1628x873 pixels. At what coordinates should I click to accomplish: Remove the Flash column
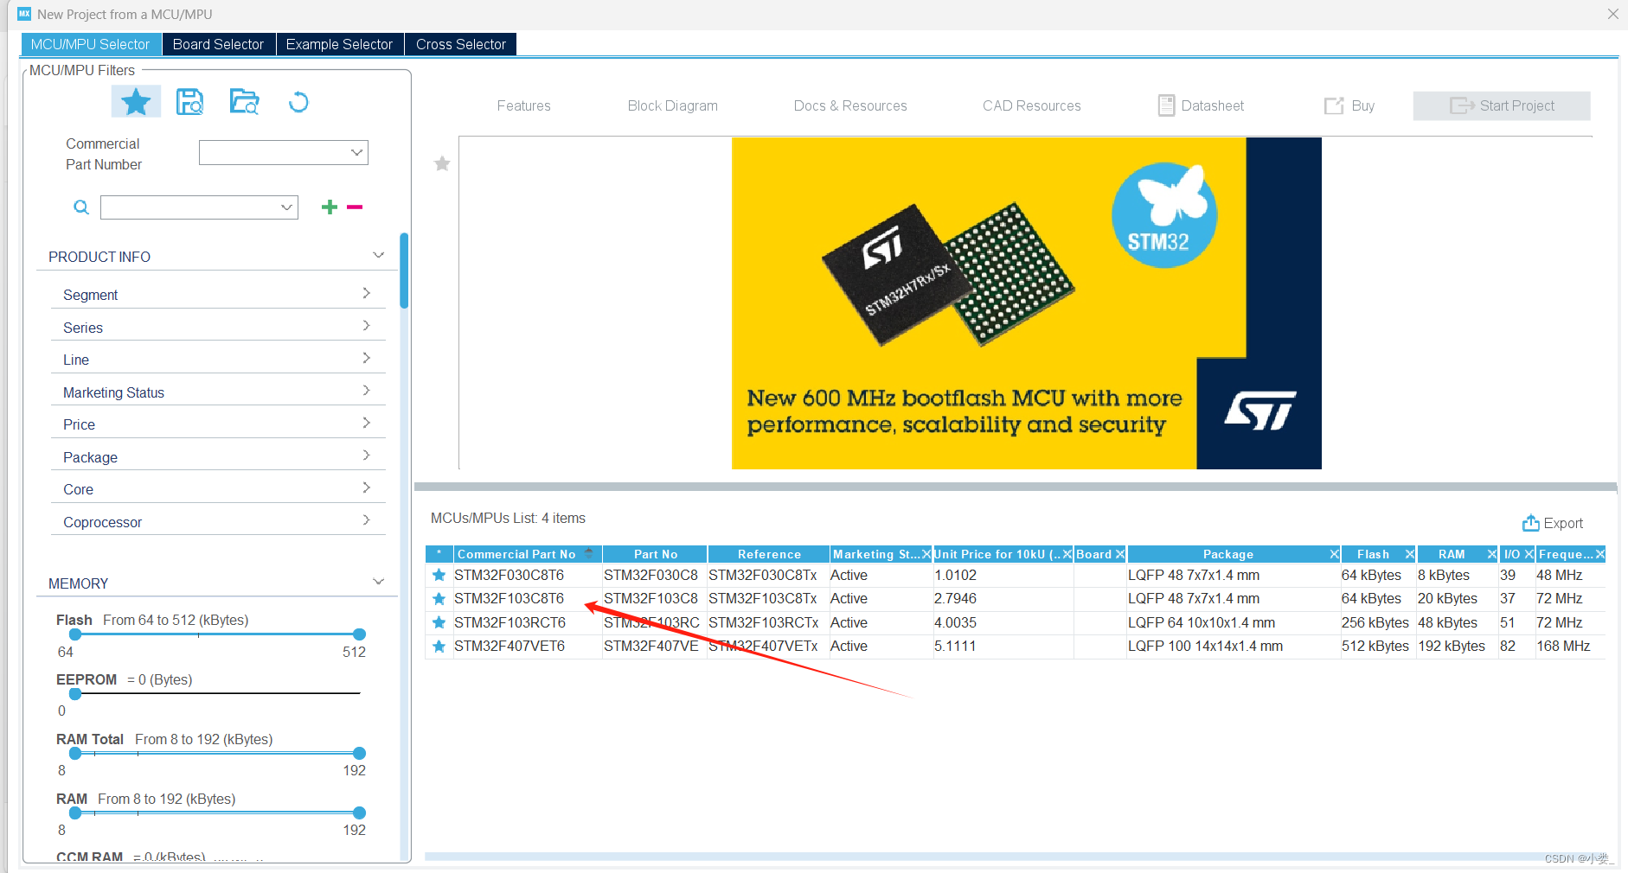click(1410, 554)
